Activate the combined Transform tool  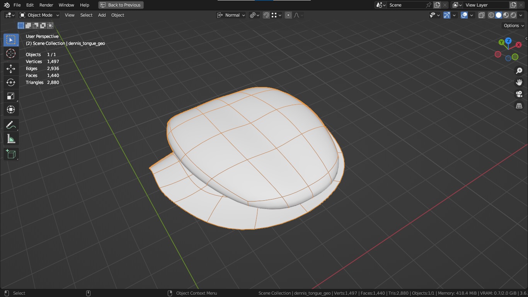[11, 109]
